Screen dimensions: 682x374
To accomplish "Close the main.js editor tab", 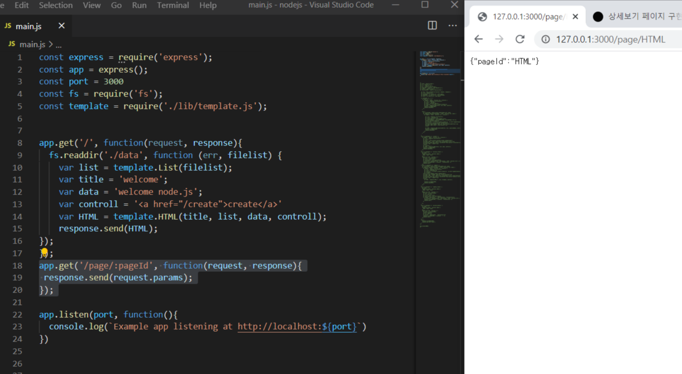I will coord(61,26).
